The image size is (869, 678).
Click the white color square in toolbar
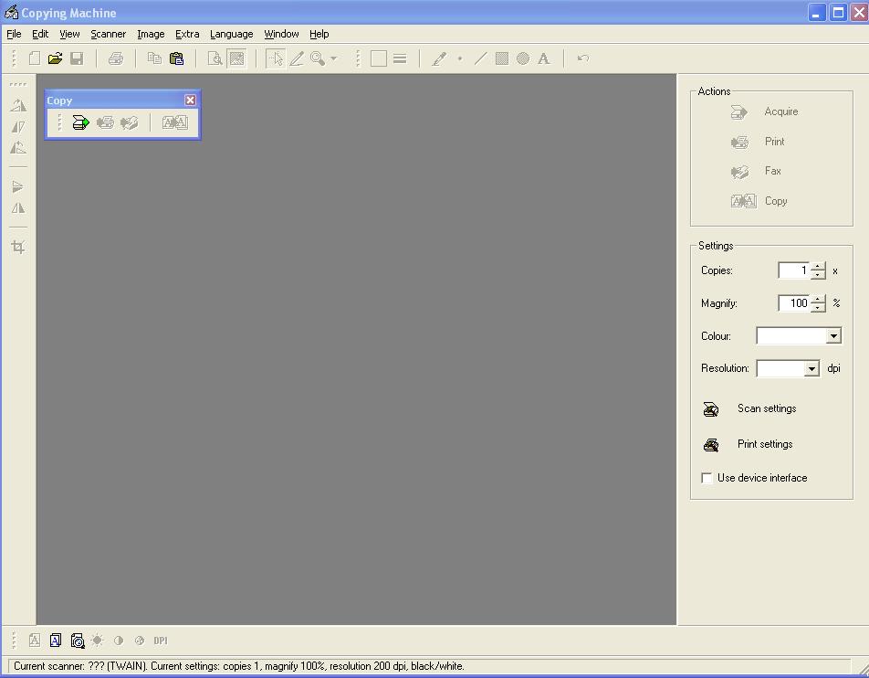pos(379,58)
